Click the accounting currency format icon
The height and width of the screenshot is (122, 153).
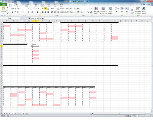coord(78,12)
